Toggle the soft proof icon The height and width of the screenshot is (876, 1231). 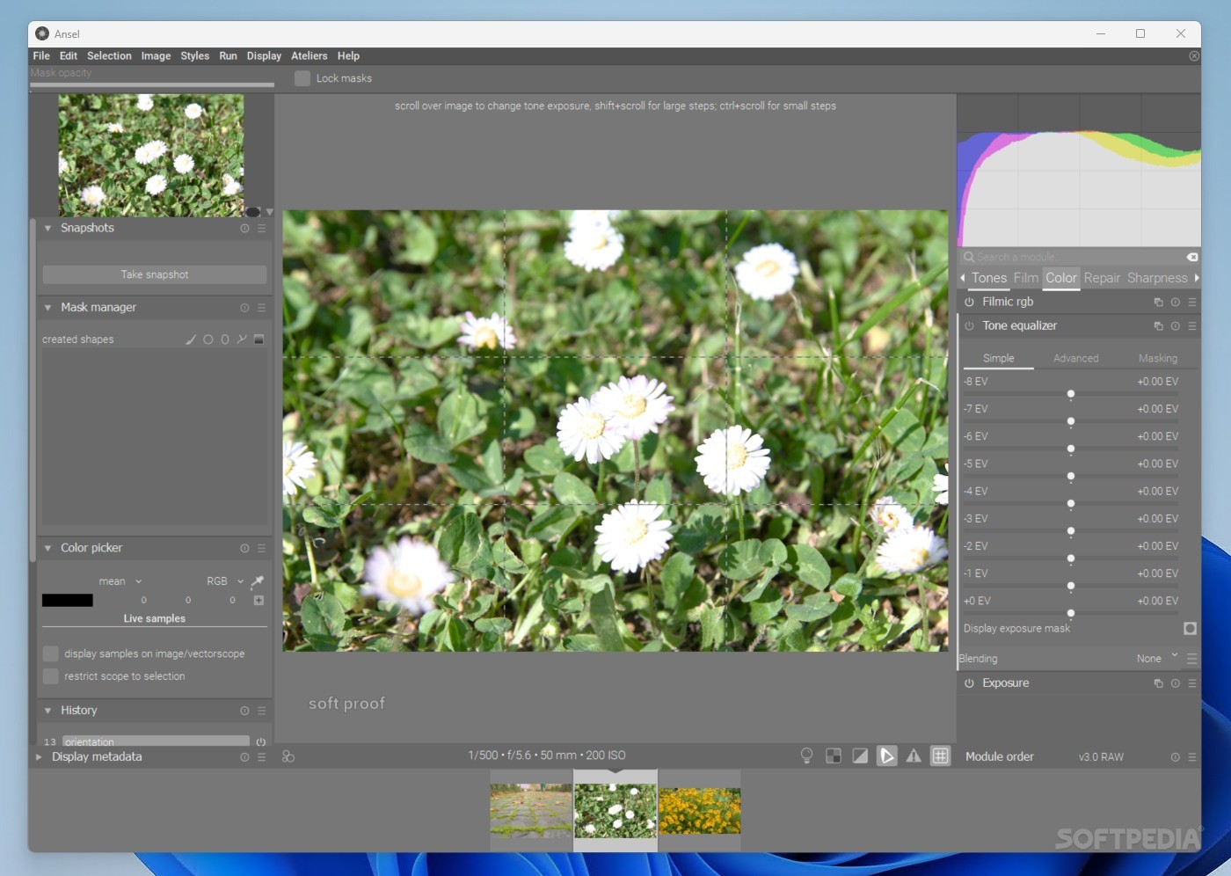click(887, 756)
